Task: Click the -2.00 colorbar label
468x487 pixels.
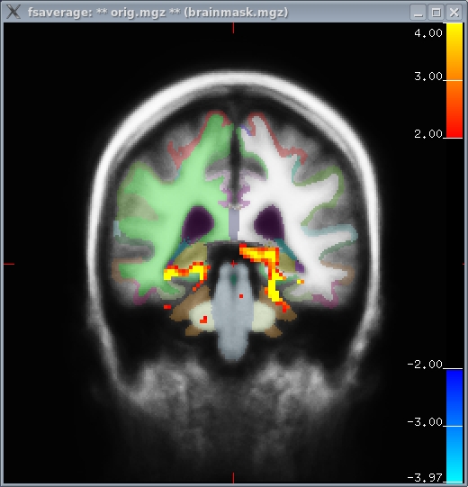Action: coord(425,364)
